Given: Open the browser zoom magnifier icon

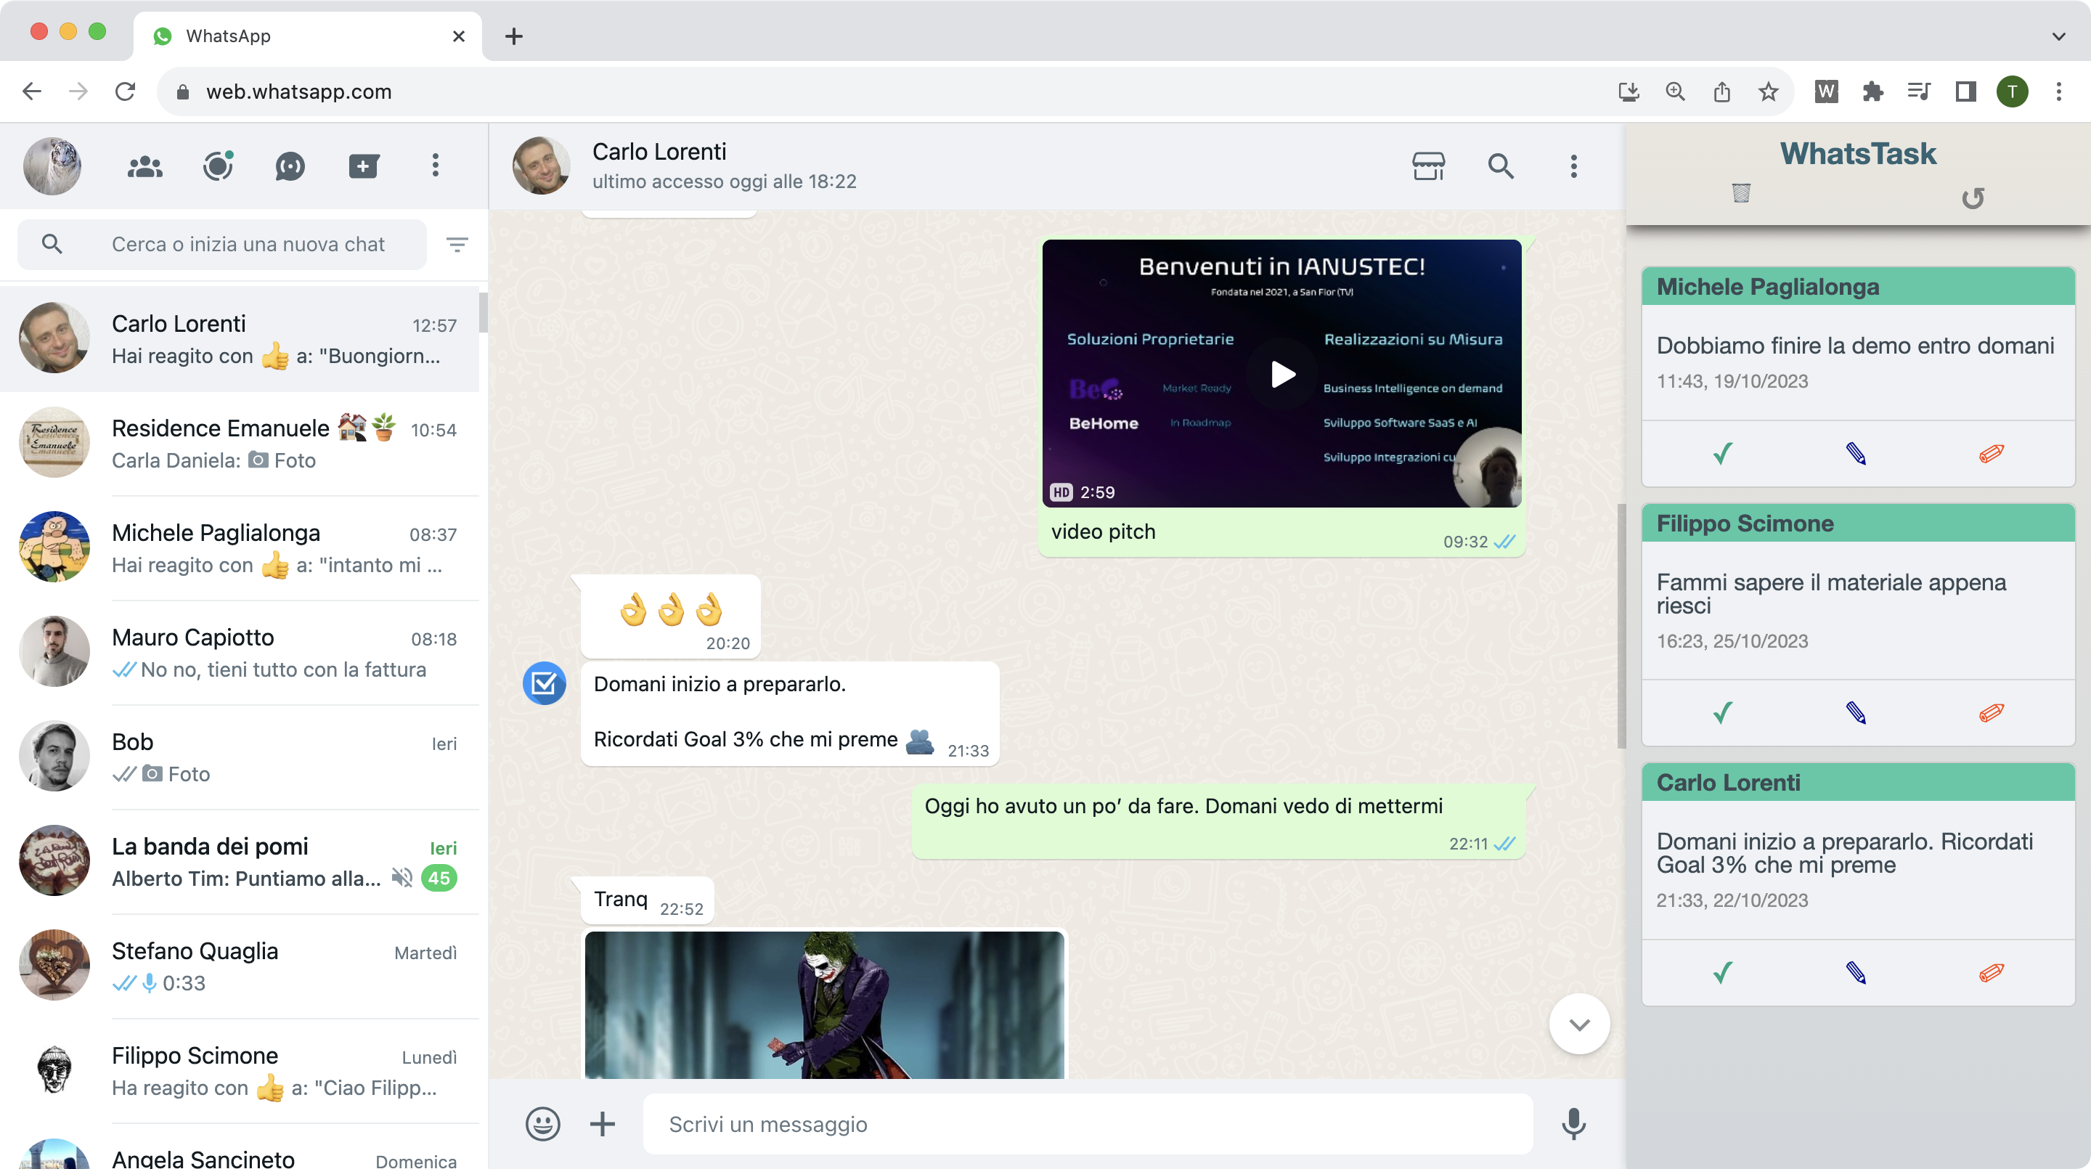Looking at the screenshot, I should click(x=1674, y=91).
